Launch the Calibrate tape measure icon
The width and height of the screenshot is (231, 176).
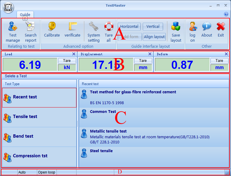[52, 30]
